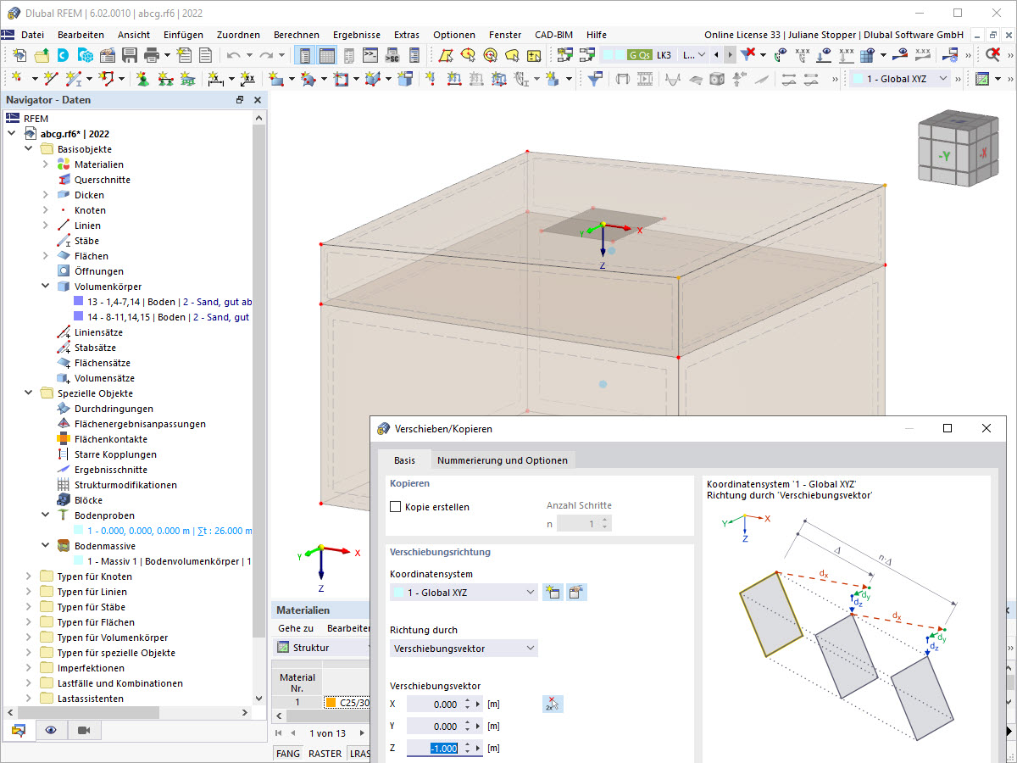Toggle RASTER grid in status bar
Screen dimensions: 1017x763
(325, 754)
